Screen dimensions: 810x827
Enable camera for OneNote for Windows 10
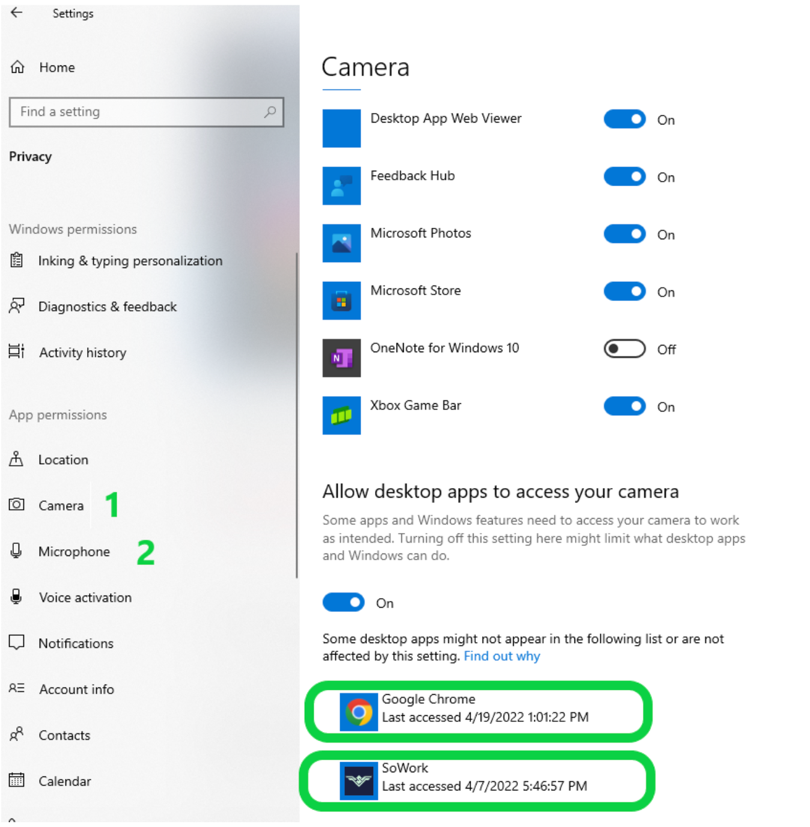point(625,349)
